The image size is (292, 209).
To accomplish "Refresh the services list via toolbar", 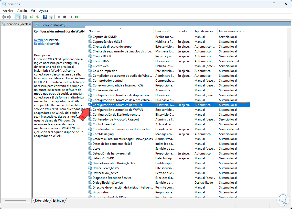I will point(31,17).
